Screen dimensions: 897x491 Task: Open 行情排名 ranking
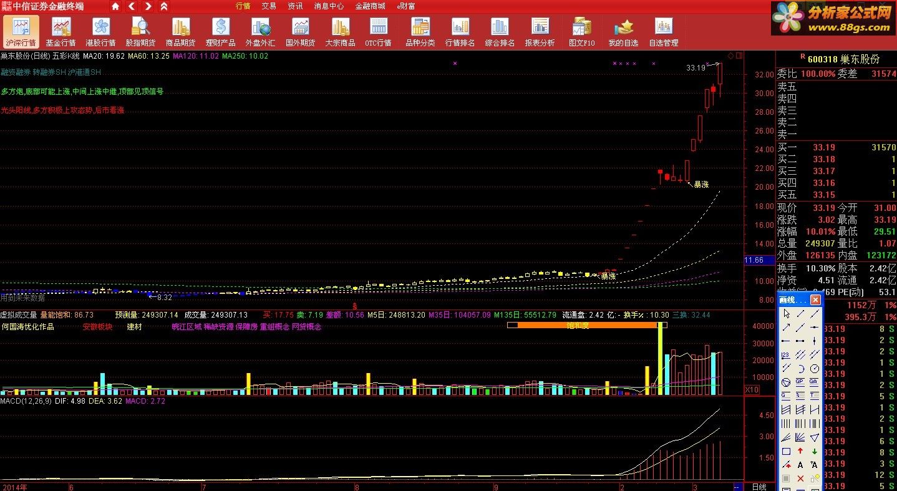click(460, 32)
